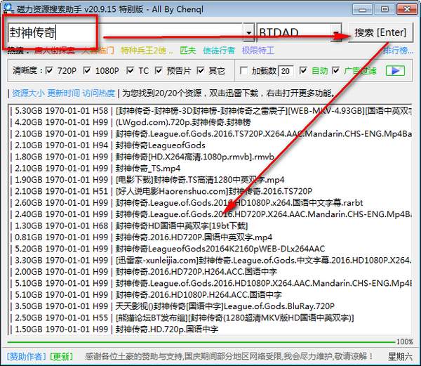Minimize the 磁力资源搜索助手 window
The image size is (421, 366).
tap(363, 9)
